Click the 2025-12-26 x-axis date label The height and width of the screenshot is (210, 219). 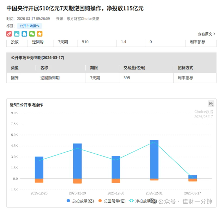pos(39,193)
